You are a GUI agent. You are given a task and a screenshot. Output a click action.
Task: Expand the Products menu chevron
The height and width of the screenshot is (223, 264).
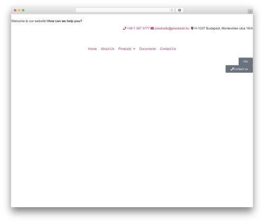(x=134, y=49)
